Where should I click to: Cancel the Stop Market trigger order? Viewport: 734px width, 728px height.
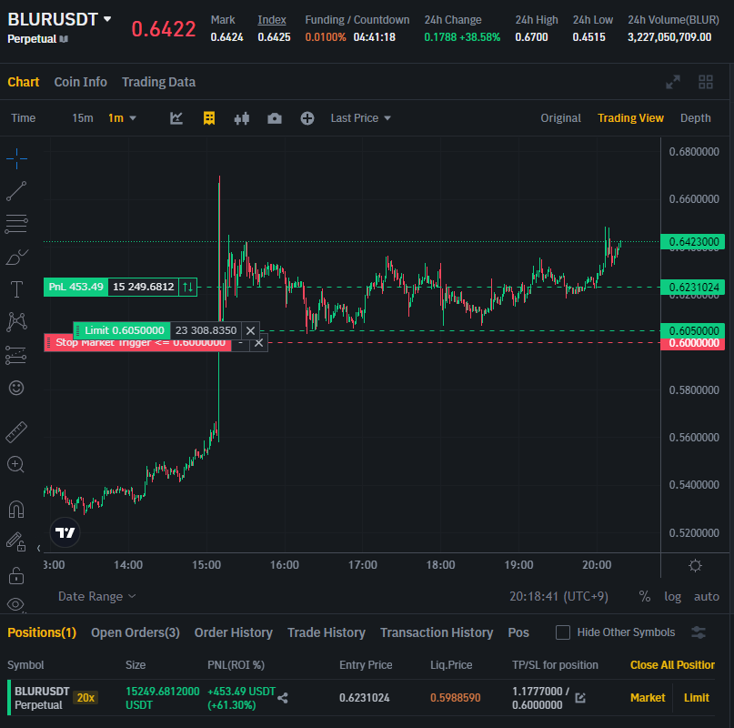tap(258, 343)
